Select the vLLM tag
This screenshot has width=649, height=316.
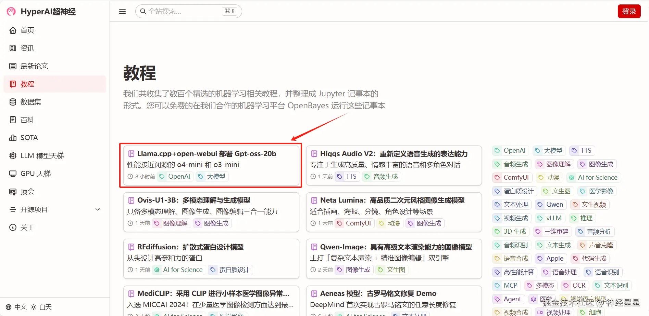point(550,218)
